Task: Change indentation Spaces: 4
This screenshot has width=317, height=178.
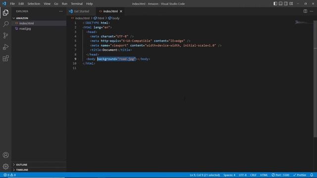Action: click(x=229, y=175)
